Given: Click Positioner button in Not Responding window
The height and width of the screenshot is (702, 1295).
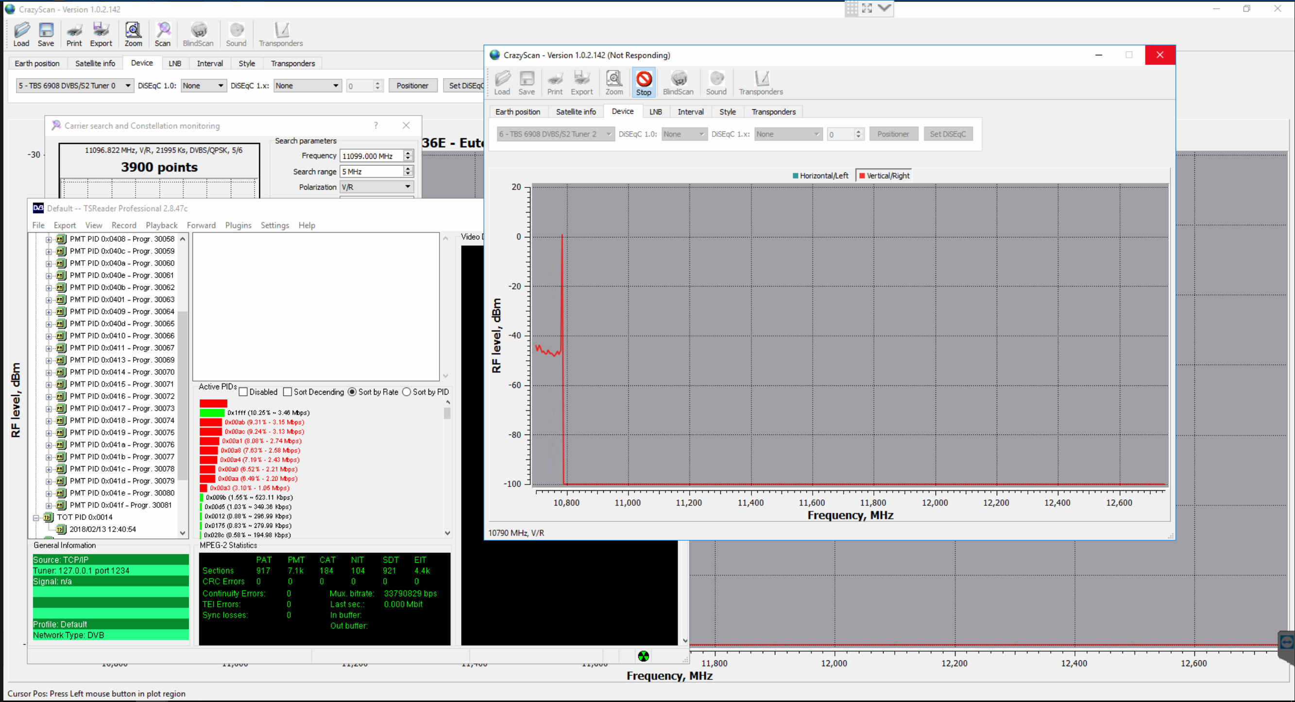Looking at the screenshot, I should click(893, 134).
